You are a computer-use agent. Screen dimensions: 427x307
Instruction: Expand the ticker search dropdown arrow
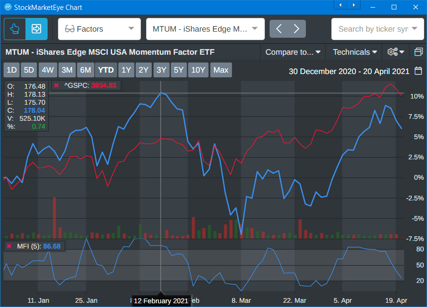point(414,29)
